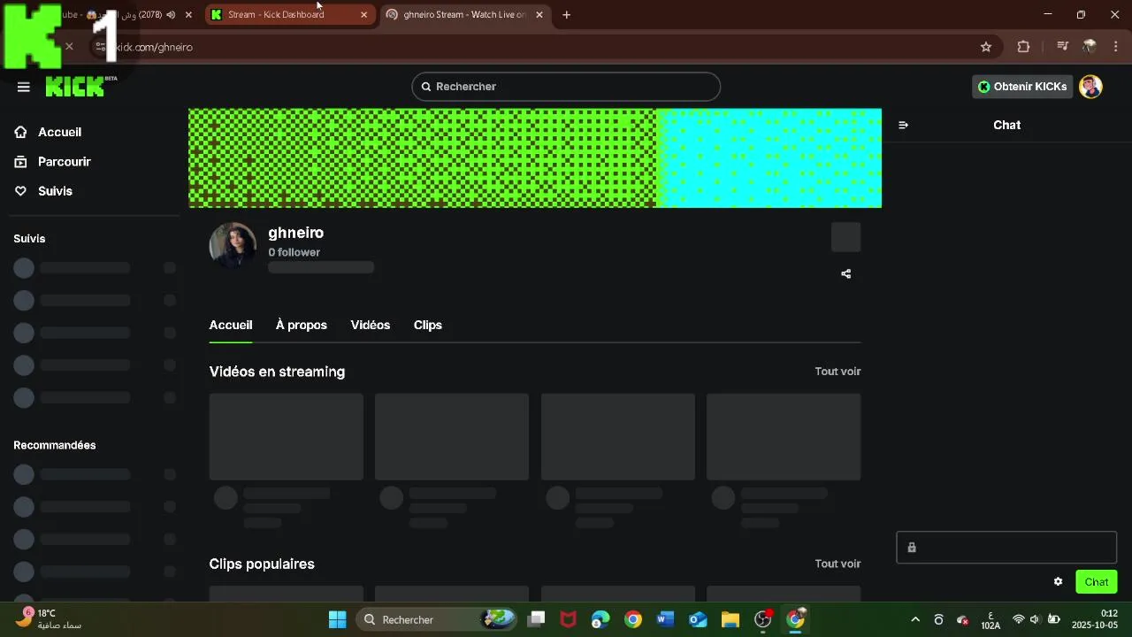Viewport: 1132px width, 637px height.
Task: Open the volume tray icon
Action: click(1035, 619)
